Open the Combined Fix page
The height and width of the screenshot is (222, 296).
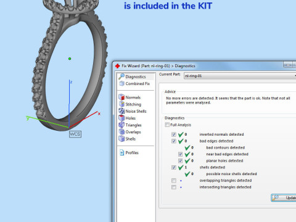click(138, 84)
